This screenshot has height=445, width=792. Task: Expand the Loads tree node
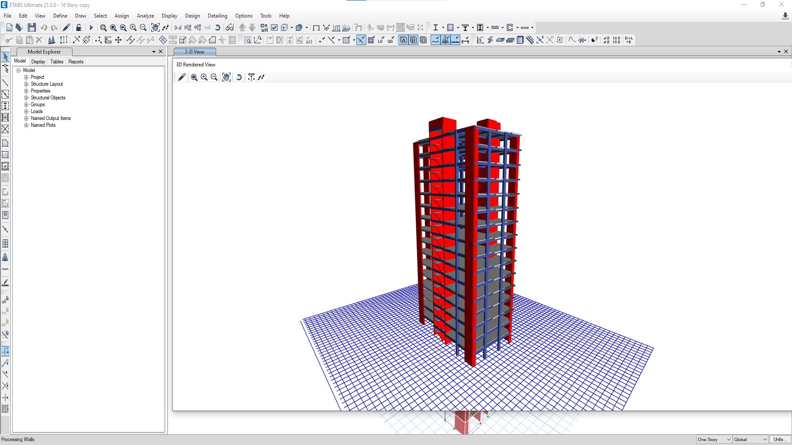[x=26, y=112]
